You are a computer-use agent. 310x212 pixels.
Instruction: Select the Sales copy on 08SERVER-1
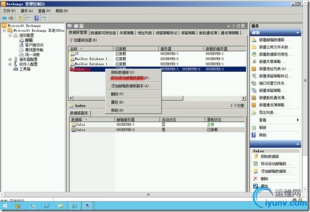click(158, 125)
